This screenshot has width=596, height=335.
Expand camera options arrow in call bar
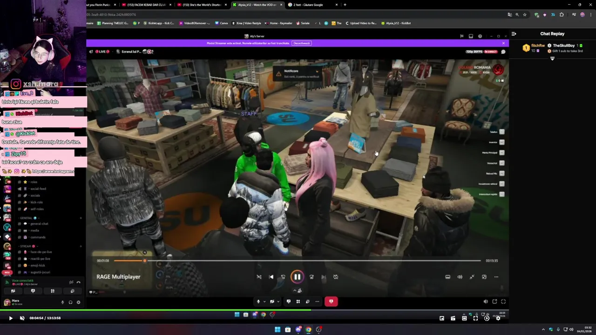tap(278, 301)
